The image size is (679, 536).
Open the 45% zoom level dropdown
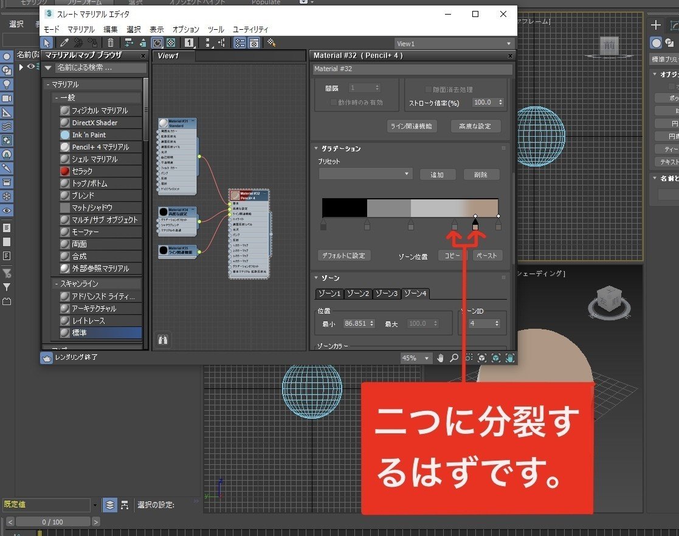coord(415,358)
